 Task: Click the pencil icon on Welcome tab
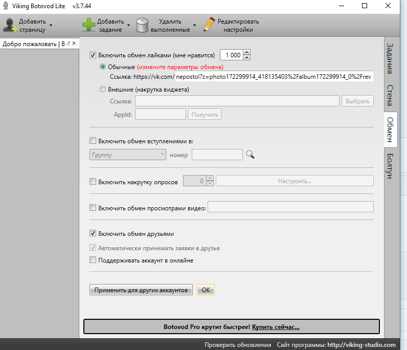(x=69, y=43)
